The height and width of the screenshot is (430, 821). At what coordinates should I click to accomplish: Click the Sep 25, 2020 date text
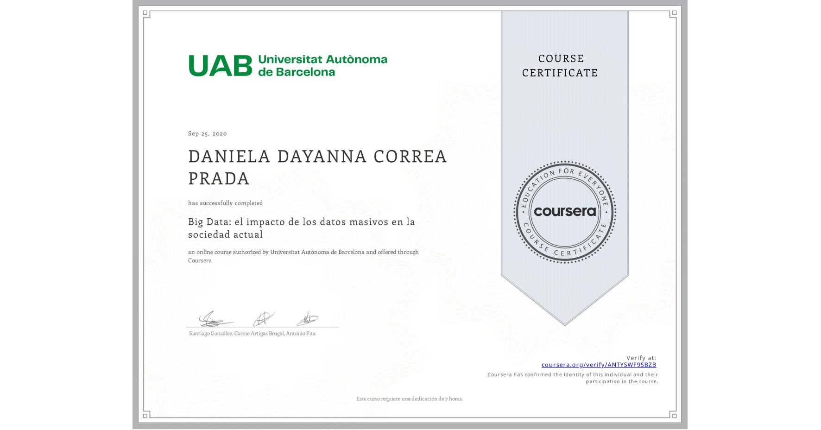[x=207, y=133]
